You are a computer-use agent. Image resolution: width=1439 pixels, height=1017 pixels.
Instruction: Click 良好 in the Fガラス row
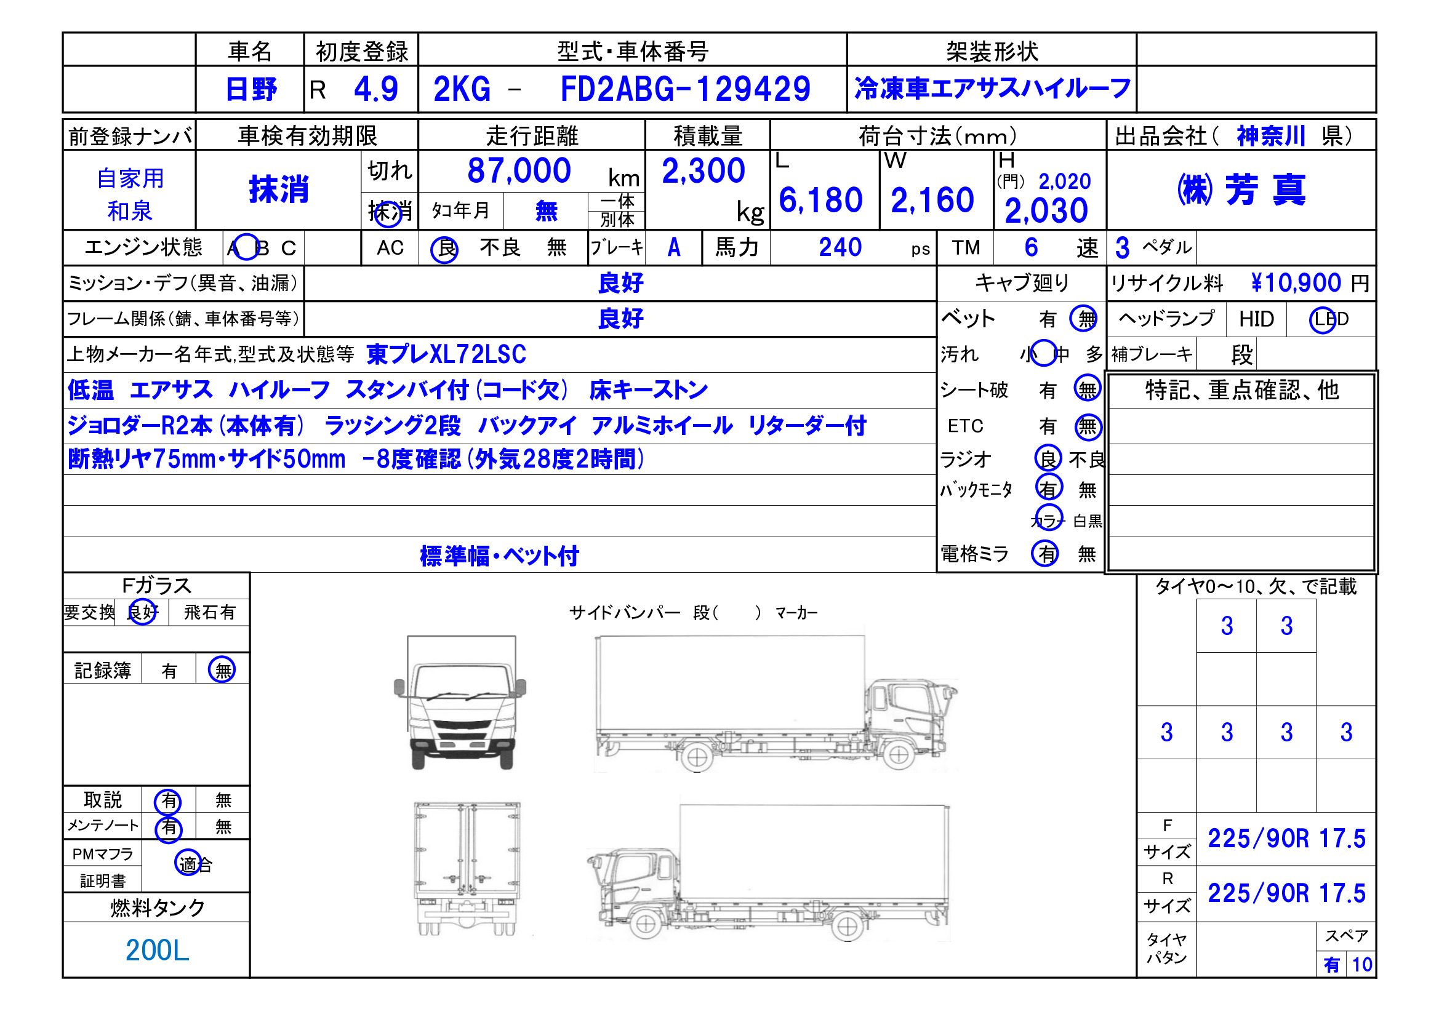[x=142, y=612]
